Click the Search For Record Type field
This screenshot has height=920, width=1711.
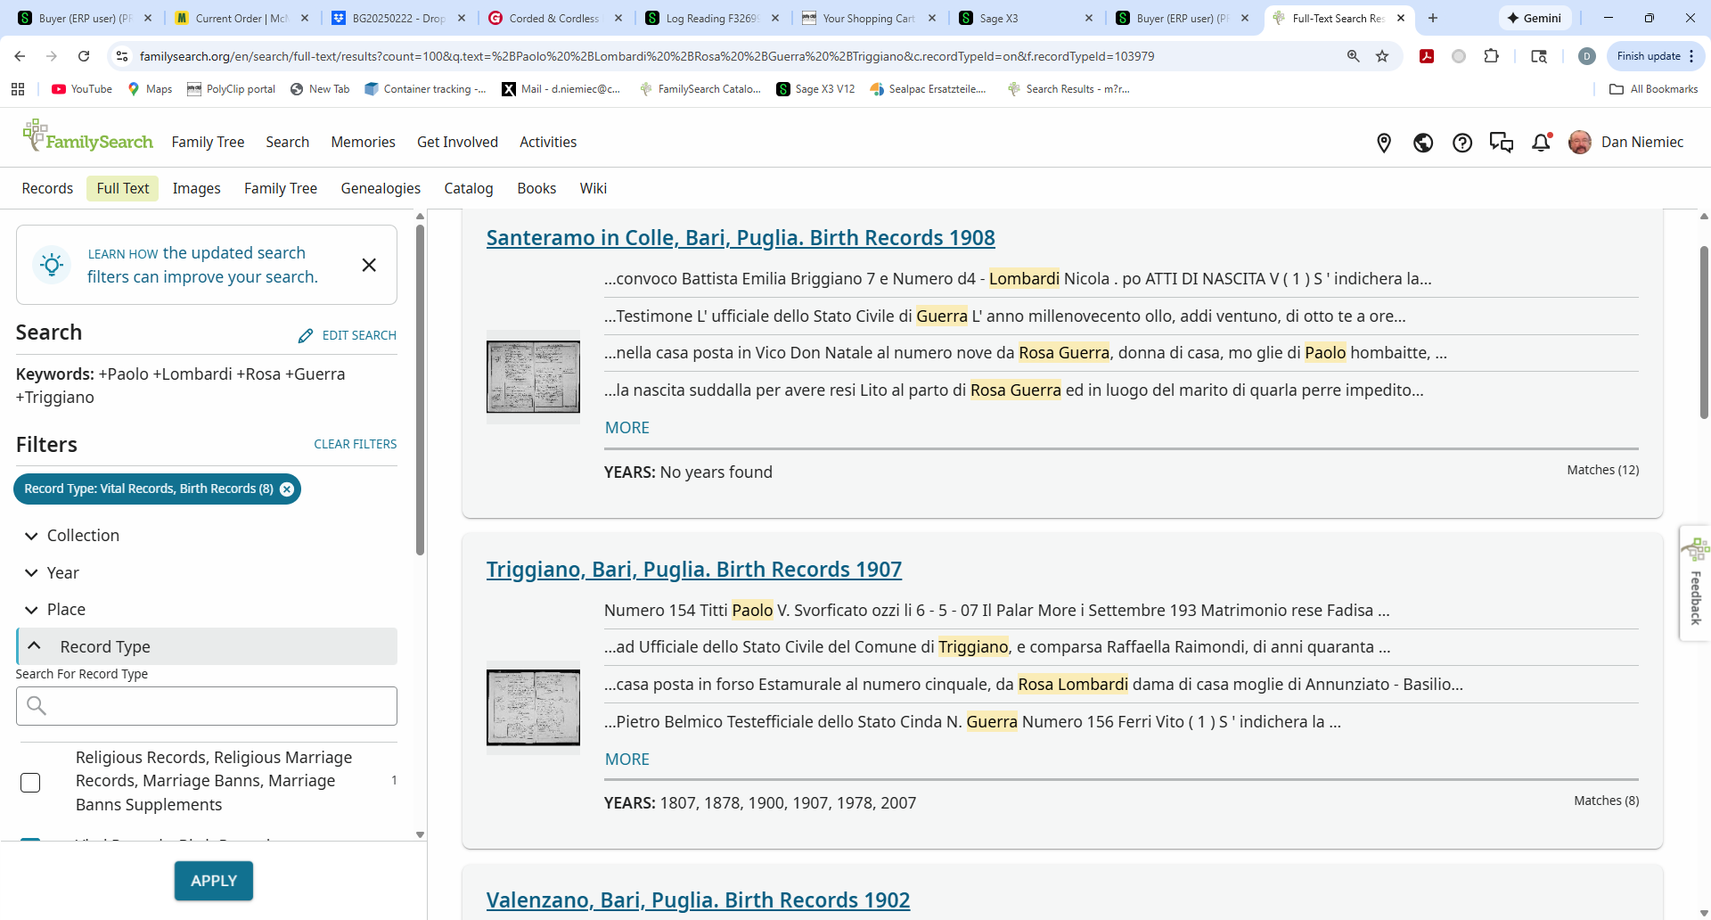(207, 706)
